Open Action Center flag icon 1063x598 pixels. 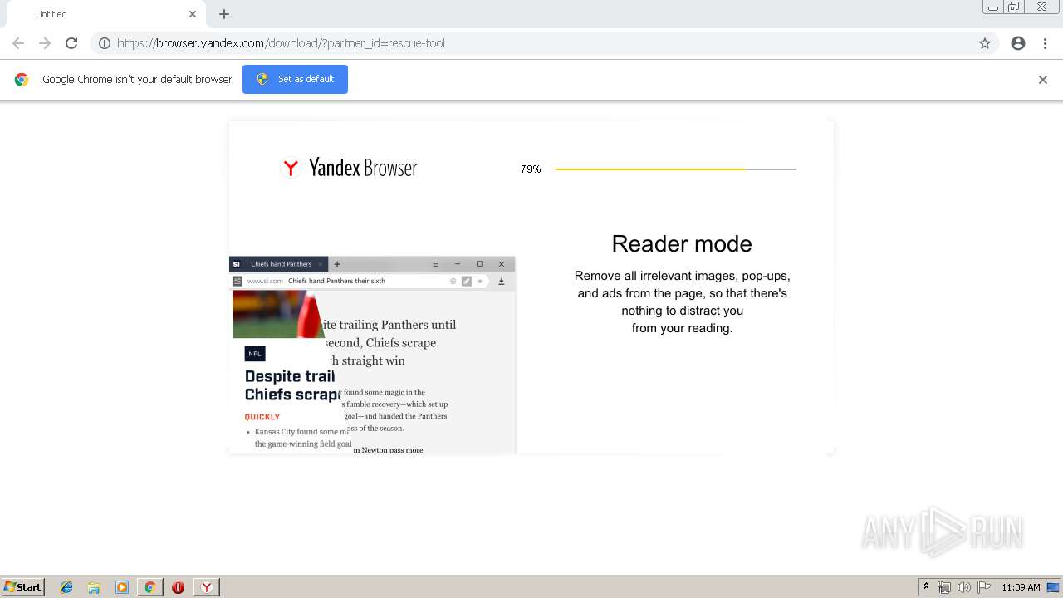pyautogui.click(x=984, y=587)
